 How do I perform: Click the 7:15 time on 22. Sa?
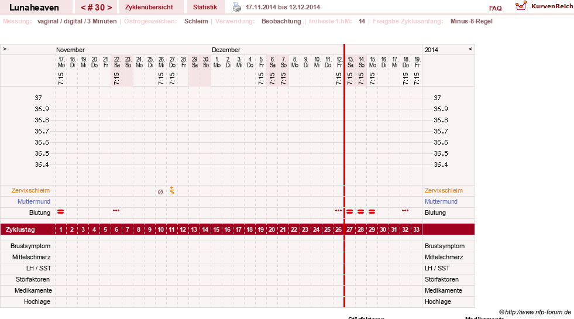pyautogui.click(x=116, y=78)
